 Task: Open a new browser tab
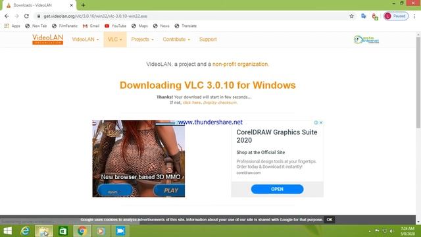[83, 5]
